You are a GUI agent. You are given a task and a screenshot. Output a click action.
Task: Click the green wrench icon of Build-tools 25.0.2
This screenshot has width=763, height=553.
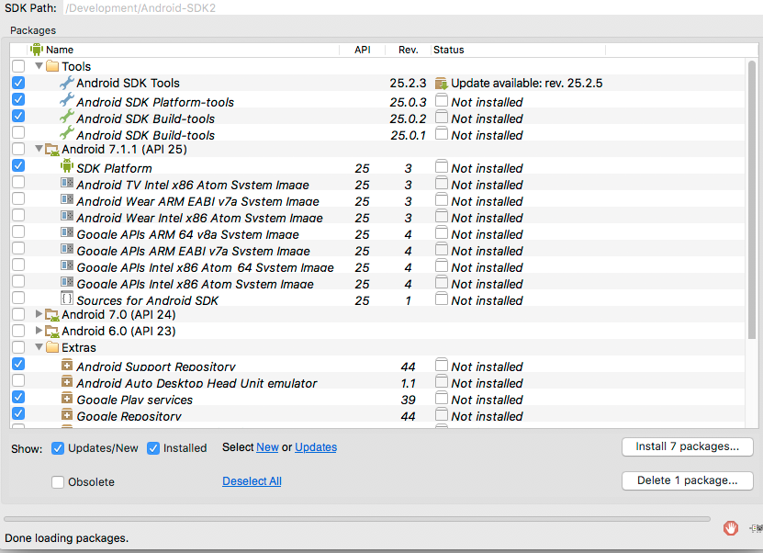(x=67, y=117)
